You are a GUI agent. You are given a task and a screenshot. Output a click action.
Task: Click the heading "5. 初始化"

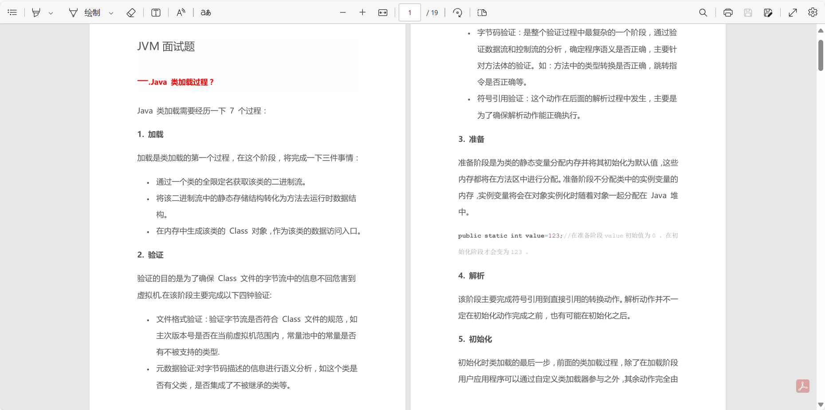pos(475,339)
